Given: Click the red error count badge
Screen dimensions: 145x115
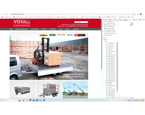Looking at the screenshot, I should 134,20.
